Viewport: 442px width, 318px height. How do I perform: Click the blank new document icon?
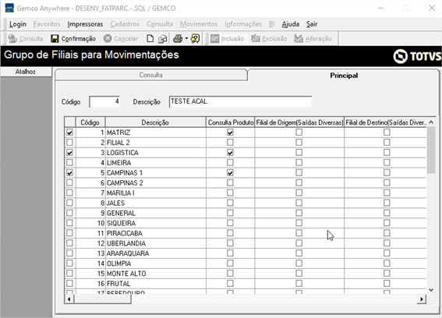(x=150, y=38)
